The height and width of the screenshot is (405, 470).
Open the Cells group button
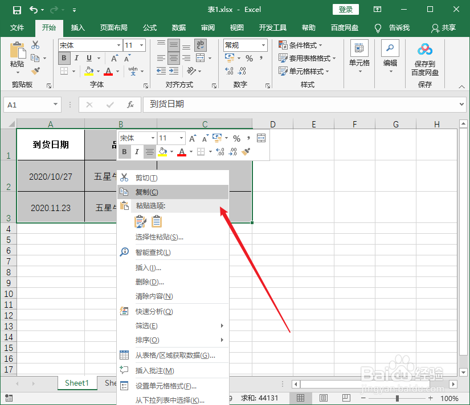pyautogui.click(x=359, y=57)
